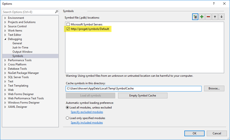Screen dimensions: 230x140
Task: Expand the Web node
Action: point(5,90)
